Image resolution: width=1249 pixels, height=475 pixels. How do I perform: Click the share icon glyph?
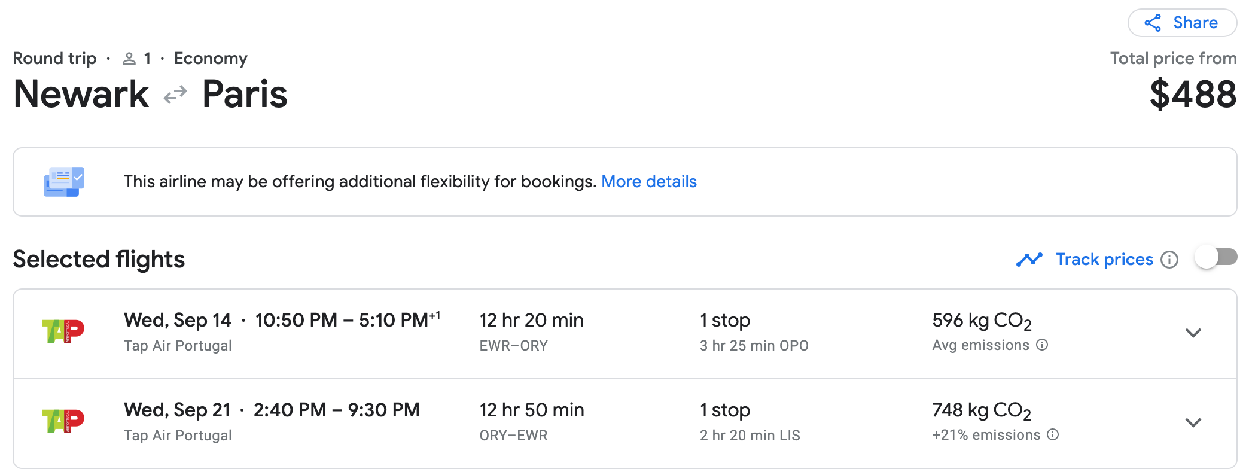point(1153,23)
